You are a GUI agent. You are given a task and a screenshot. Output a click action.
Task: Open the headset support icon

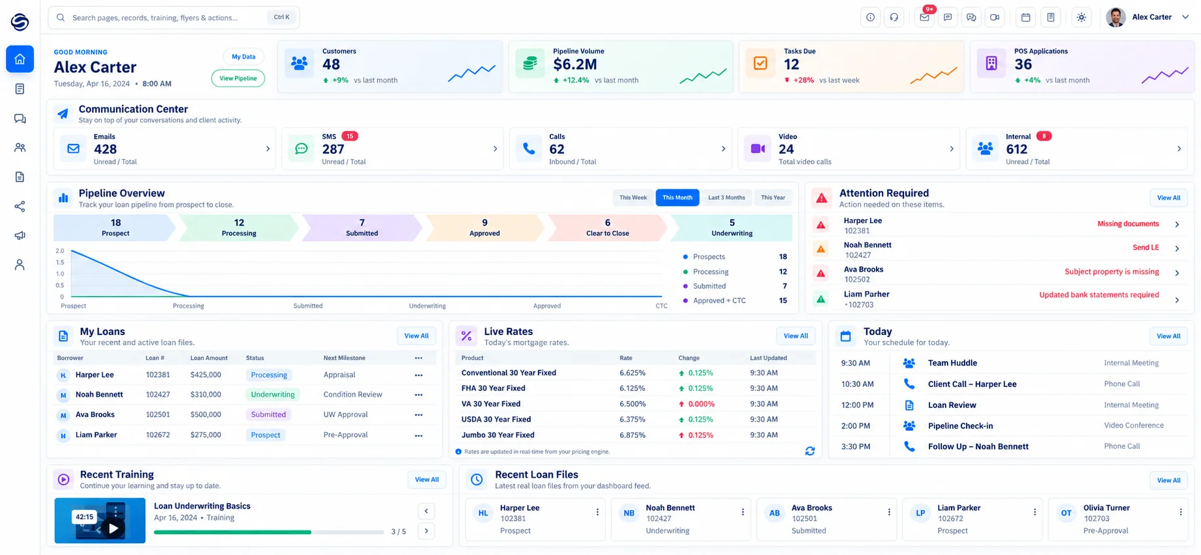pyautogui.click(x=894, y=18)
